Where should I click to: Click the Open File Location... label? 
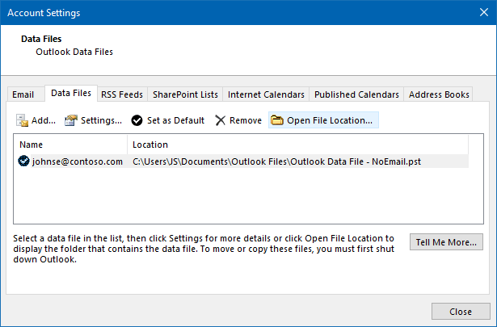pos(330,120)
